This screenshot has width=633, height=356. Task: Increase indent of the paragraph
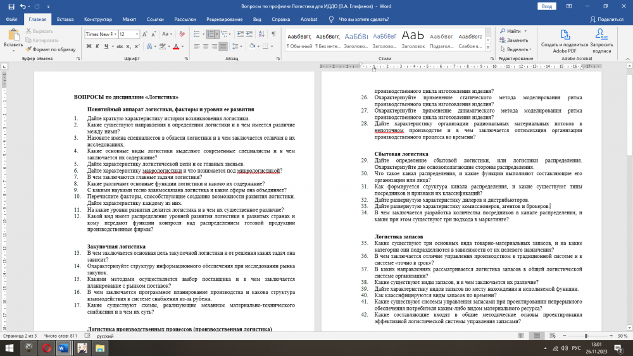point(251,34)
